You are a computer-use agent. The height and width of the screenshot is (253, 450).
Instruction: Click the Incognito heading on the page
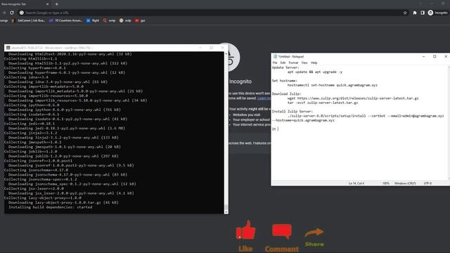(240, 82)
